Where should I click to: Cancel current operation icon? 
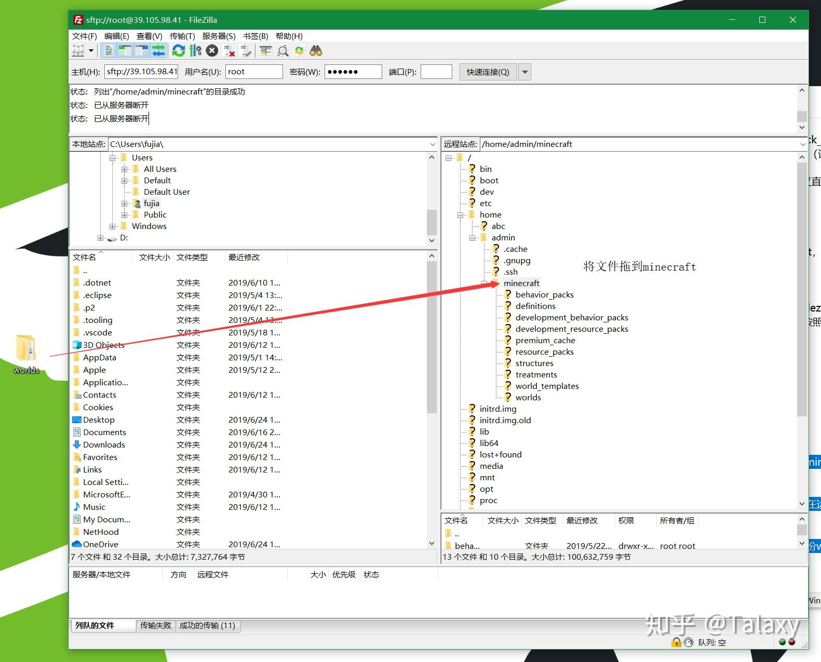pyautogui.click(x=212, y=50)
